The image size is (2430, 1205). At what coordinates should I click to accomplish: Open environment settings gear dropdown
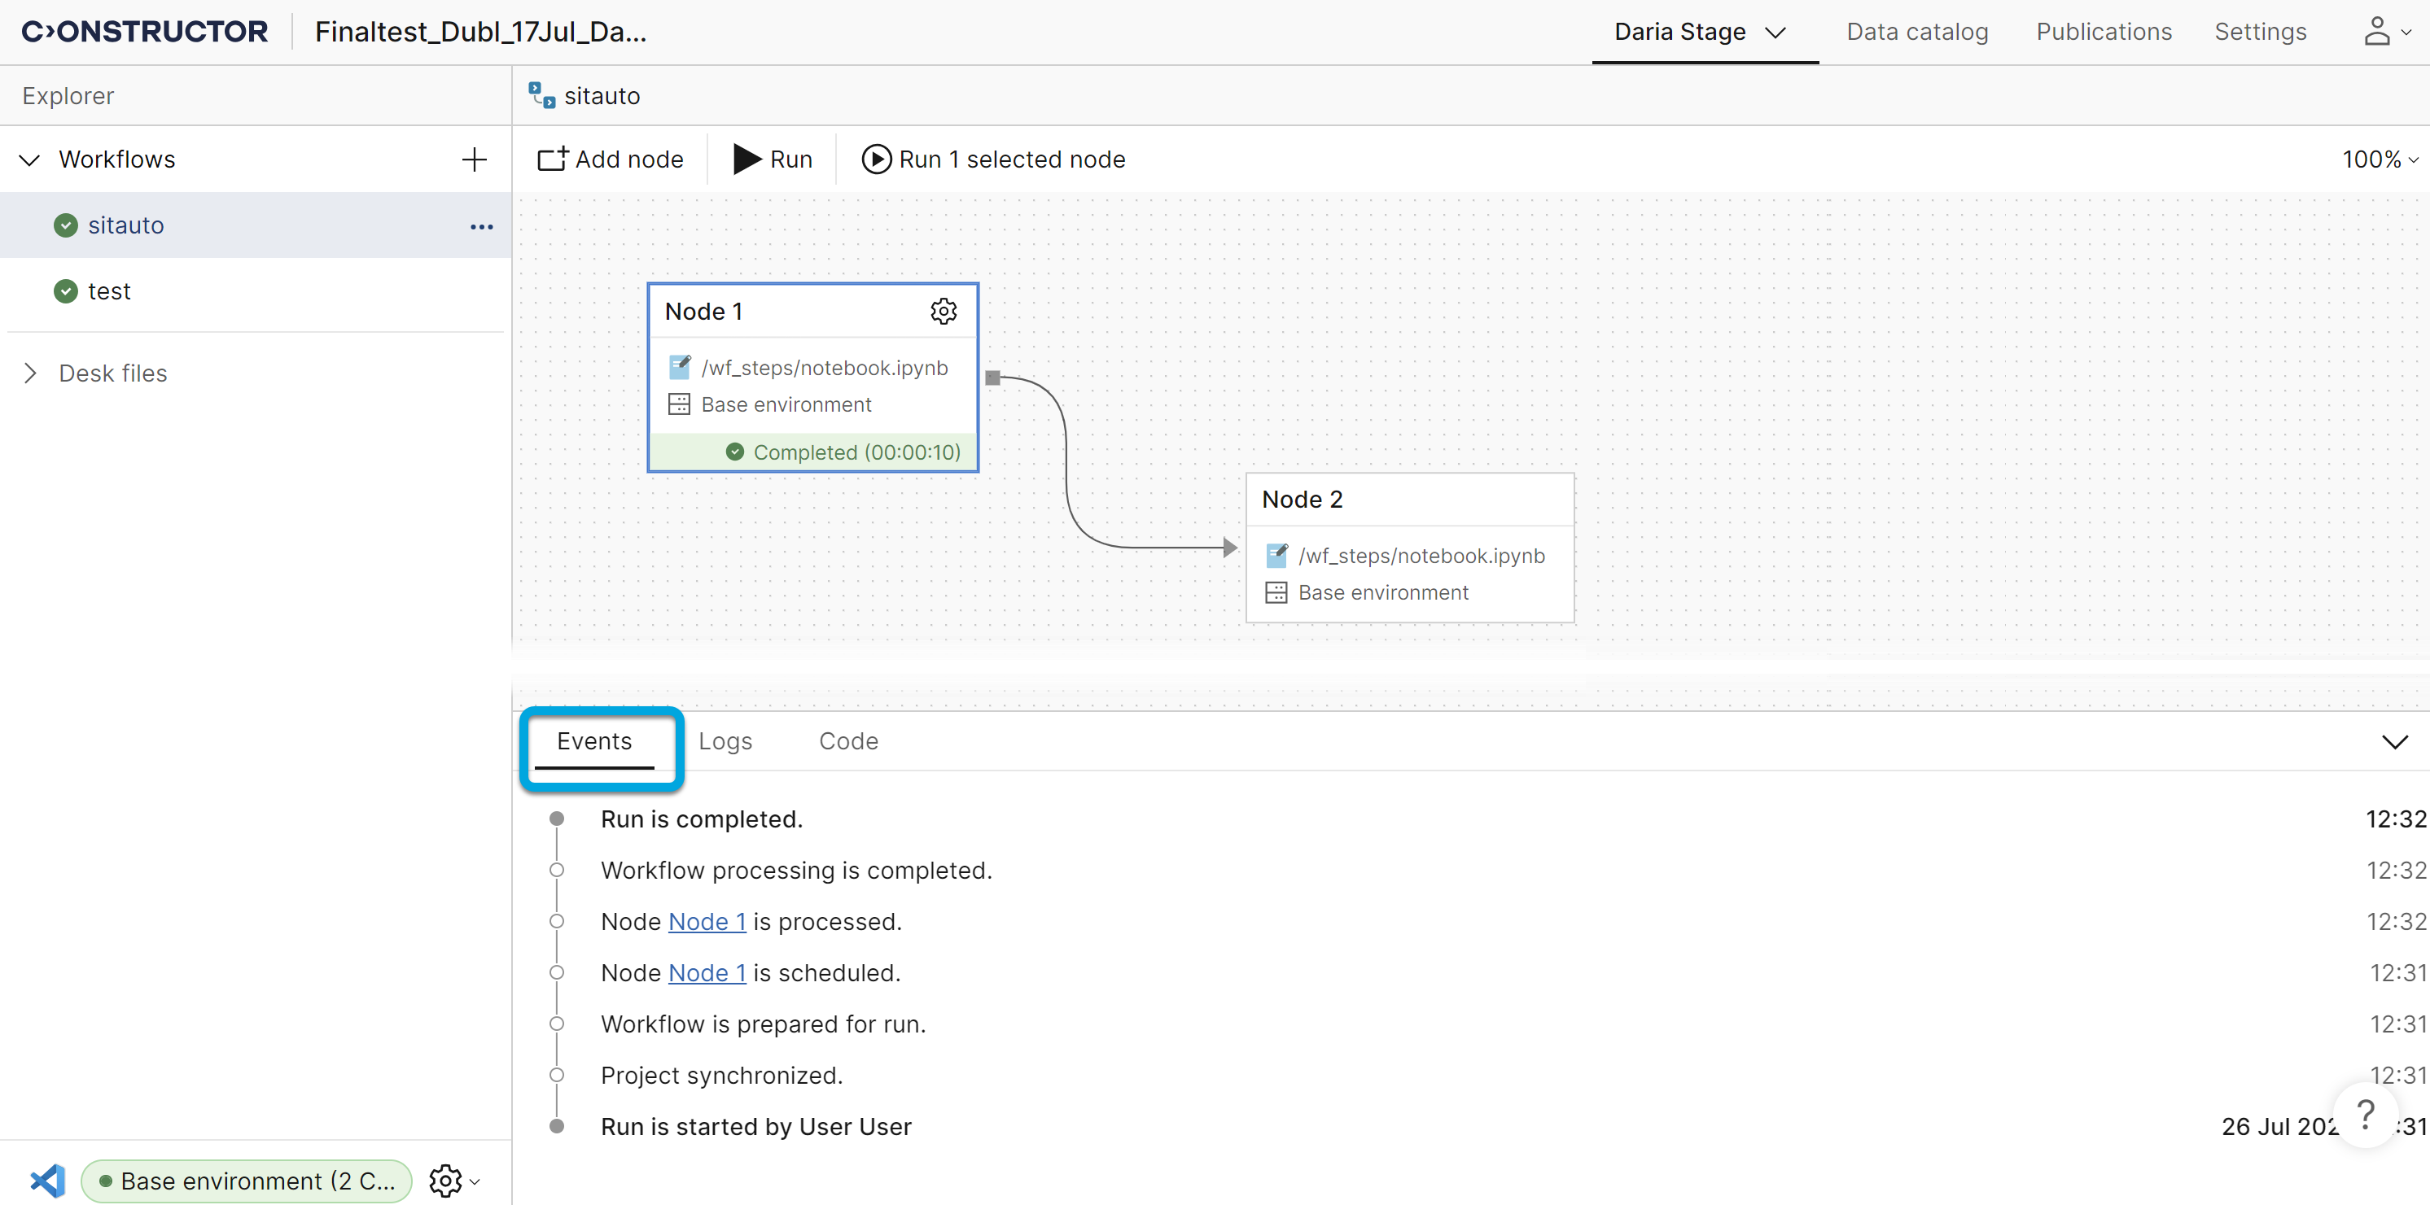tap(453, 1181)
